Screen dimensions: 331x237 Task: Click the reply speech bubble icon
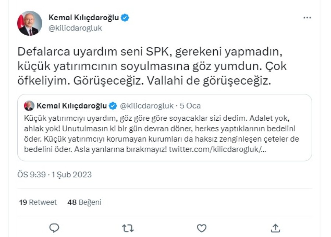(x=54, y=228)
